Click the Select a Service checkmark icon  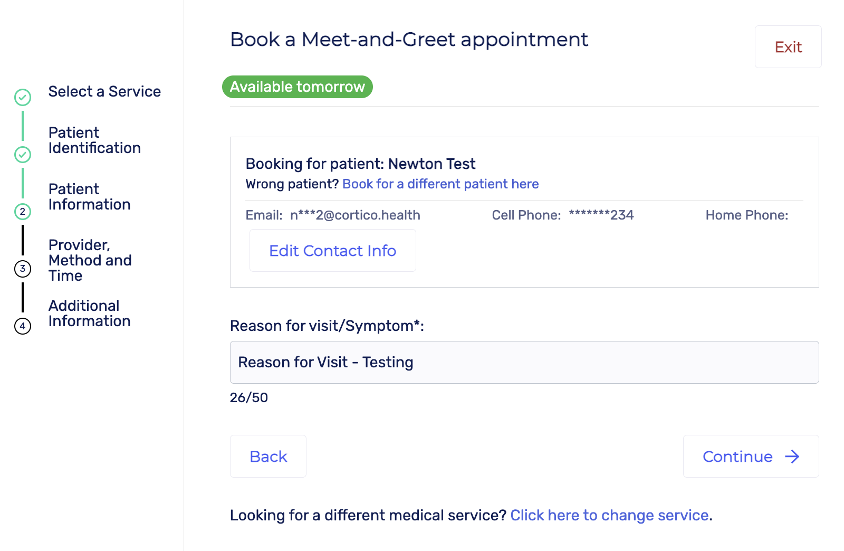pyautogui.click(x=23, y=97)
